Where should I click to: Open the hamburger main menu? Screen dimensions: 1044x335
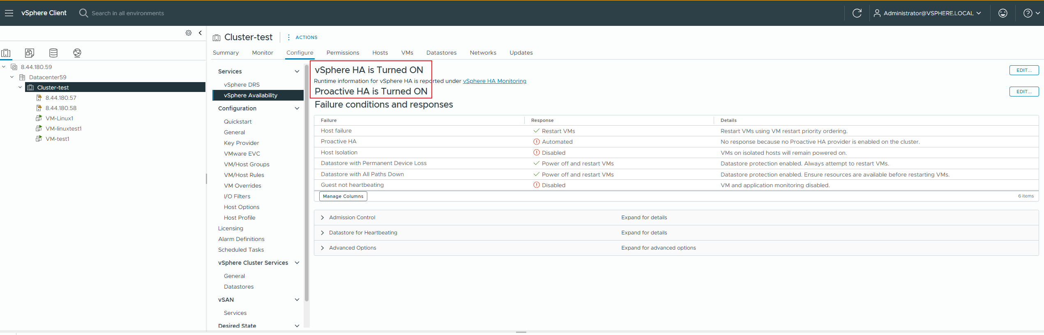pos(9,13)
